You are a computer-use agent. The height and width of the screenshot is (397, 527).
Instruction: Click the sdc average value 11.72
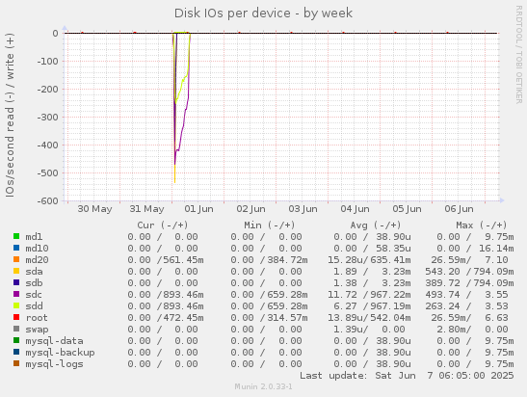click(x=342, y=295)
